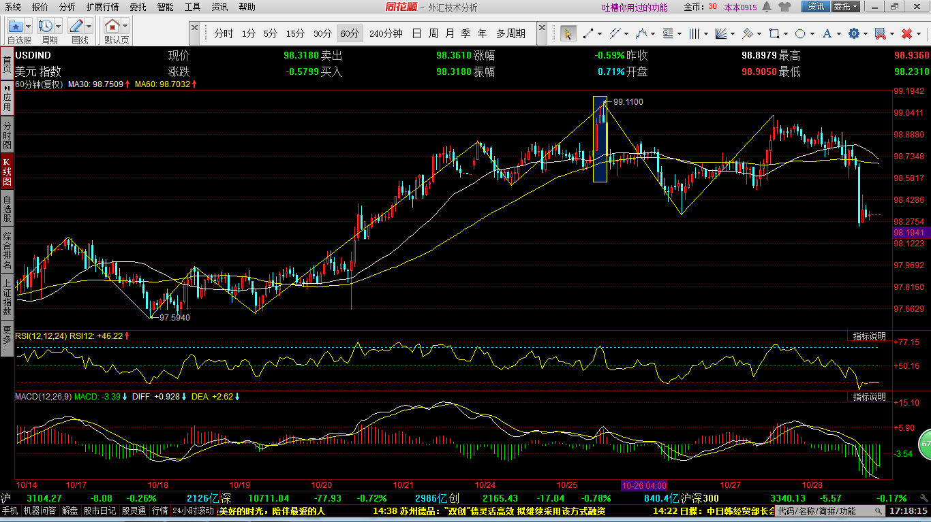Toggle the 240分钟 timeframe
This screenshot has width=931, height=522.
coord(386,33)
